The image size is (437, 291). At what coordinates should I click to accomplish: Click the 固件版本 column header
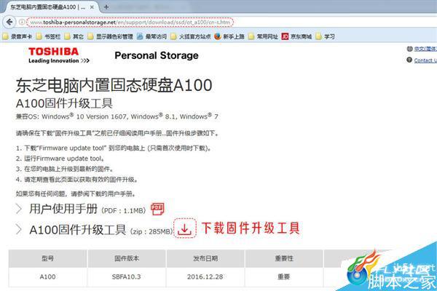click(127, 258)
